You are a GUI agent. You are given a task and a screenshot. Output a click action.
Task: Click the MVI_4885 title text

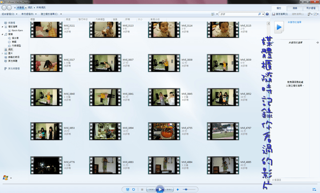click(x=246, y=162)
